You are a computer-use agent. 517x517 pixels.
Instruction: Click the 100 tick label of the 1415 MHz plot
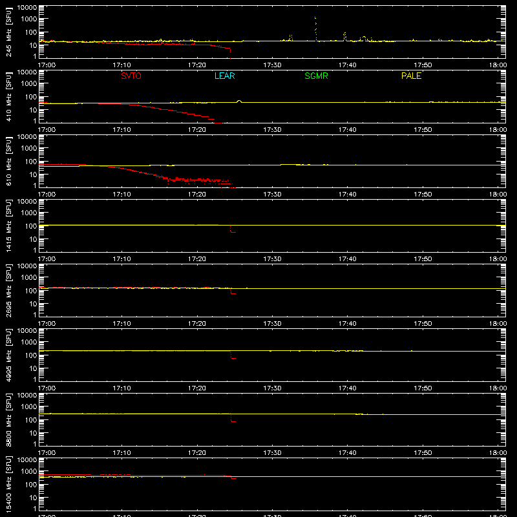point(31,226)
